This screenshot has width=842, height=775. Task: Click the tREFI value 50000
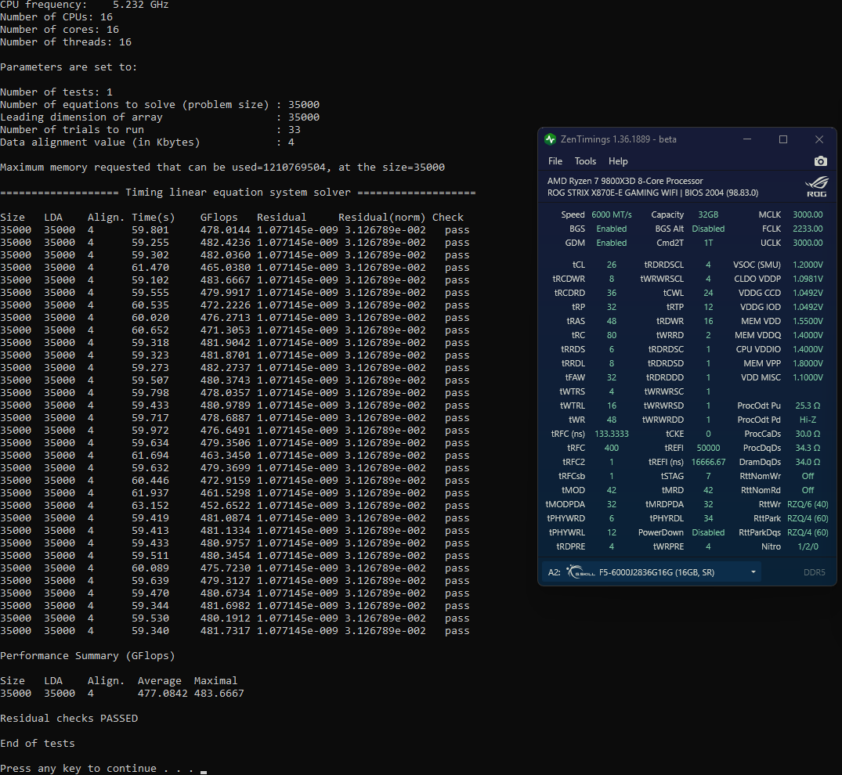pyautogui.click(x=708, y=448)
